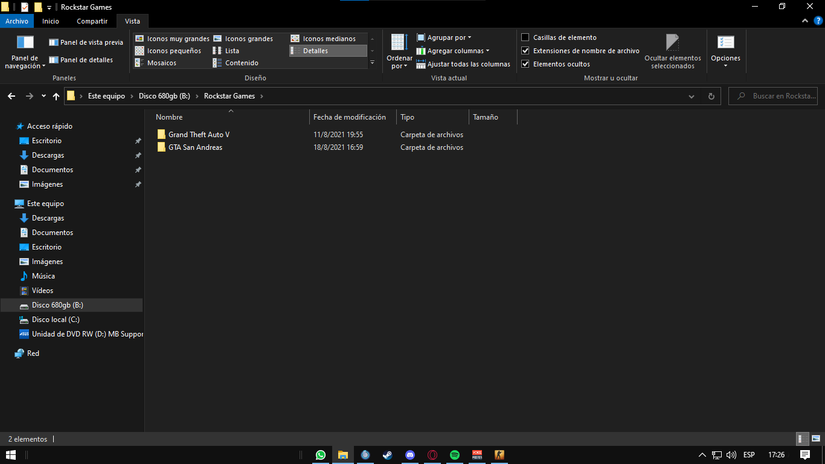
Task: Open Acceso rápido in the sidebar
Action: tap(50, 126)
